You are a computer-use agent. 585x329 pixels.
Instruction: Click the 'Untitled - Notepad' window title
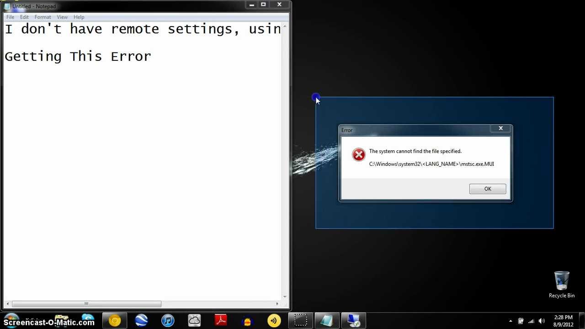34,6
